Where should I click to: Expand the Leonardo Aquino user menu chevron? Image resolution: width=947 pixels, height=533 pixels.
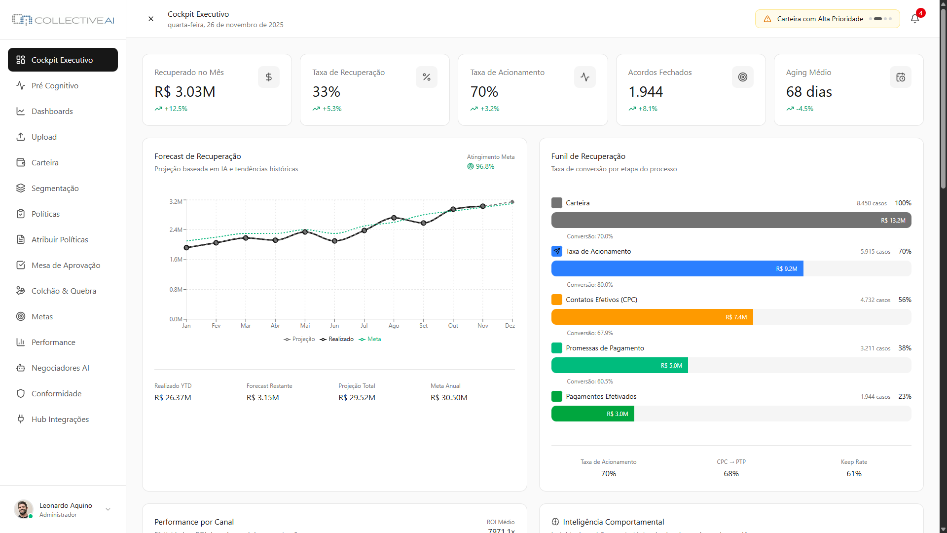[108, 509]
